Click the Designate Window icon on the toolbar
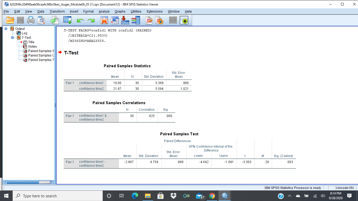This screenshot has height=201, width=358. click(173, 20)
